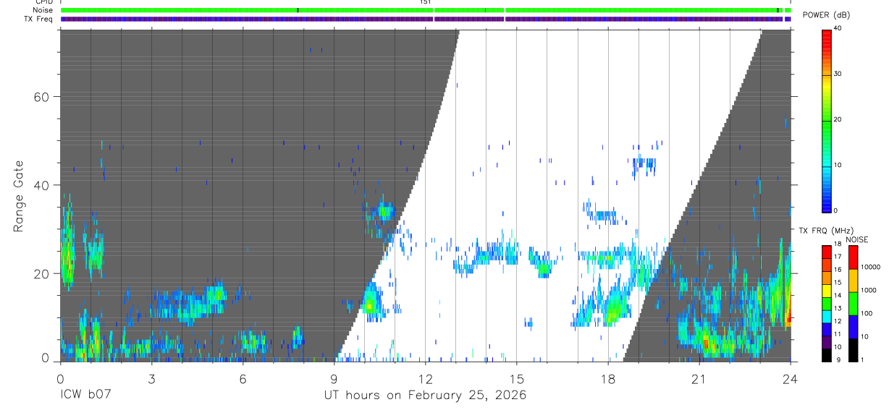Viewport: 889px width, 410px height.
Task: Click the 24 tick on the UT hours axis
Action: pos(791,379)
